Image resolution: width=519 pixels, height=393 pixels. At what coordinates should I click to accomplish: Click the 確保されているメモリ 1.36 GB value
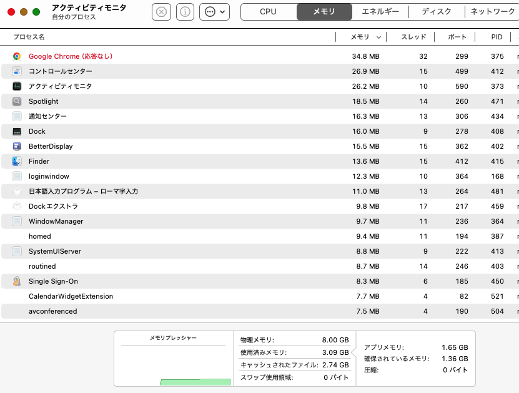455,359
